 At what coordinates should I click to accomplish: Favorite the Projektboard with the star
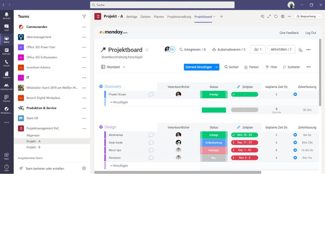point(147,50)
